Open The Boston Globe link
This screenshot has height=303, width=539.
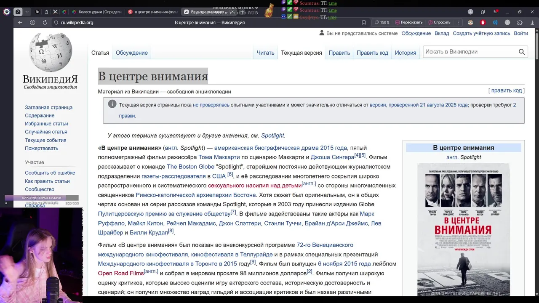tap(191, 167)
